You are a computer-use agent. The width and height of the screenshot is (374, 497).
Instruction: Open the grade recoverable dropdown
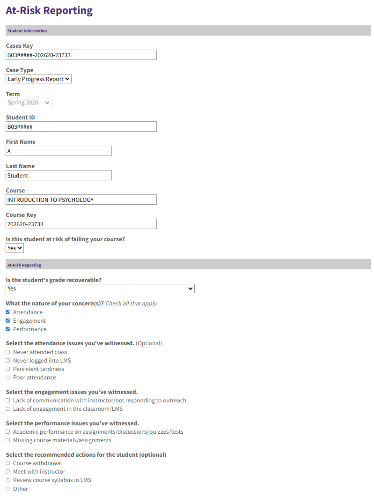point(100,289)
